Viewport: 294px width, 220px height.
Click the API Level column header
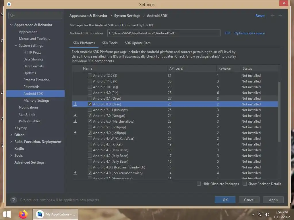click(x=192, y=68)
